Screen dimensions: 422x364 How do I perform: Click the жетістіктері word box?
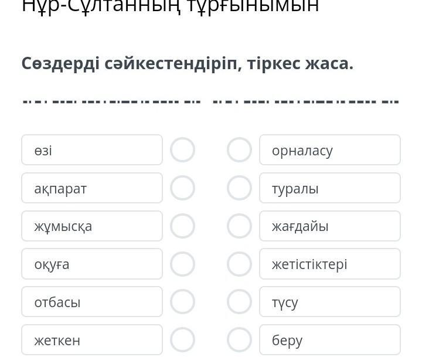tap(330, 264)
